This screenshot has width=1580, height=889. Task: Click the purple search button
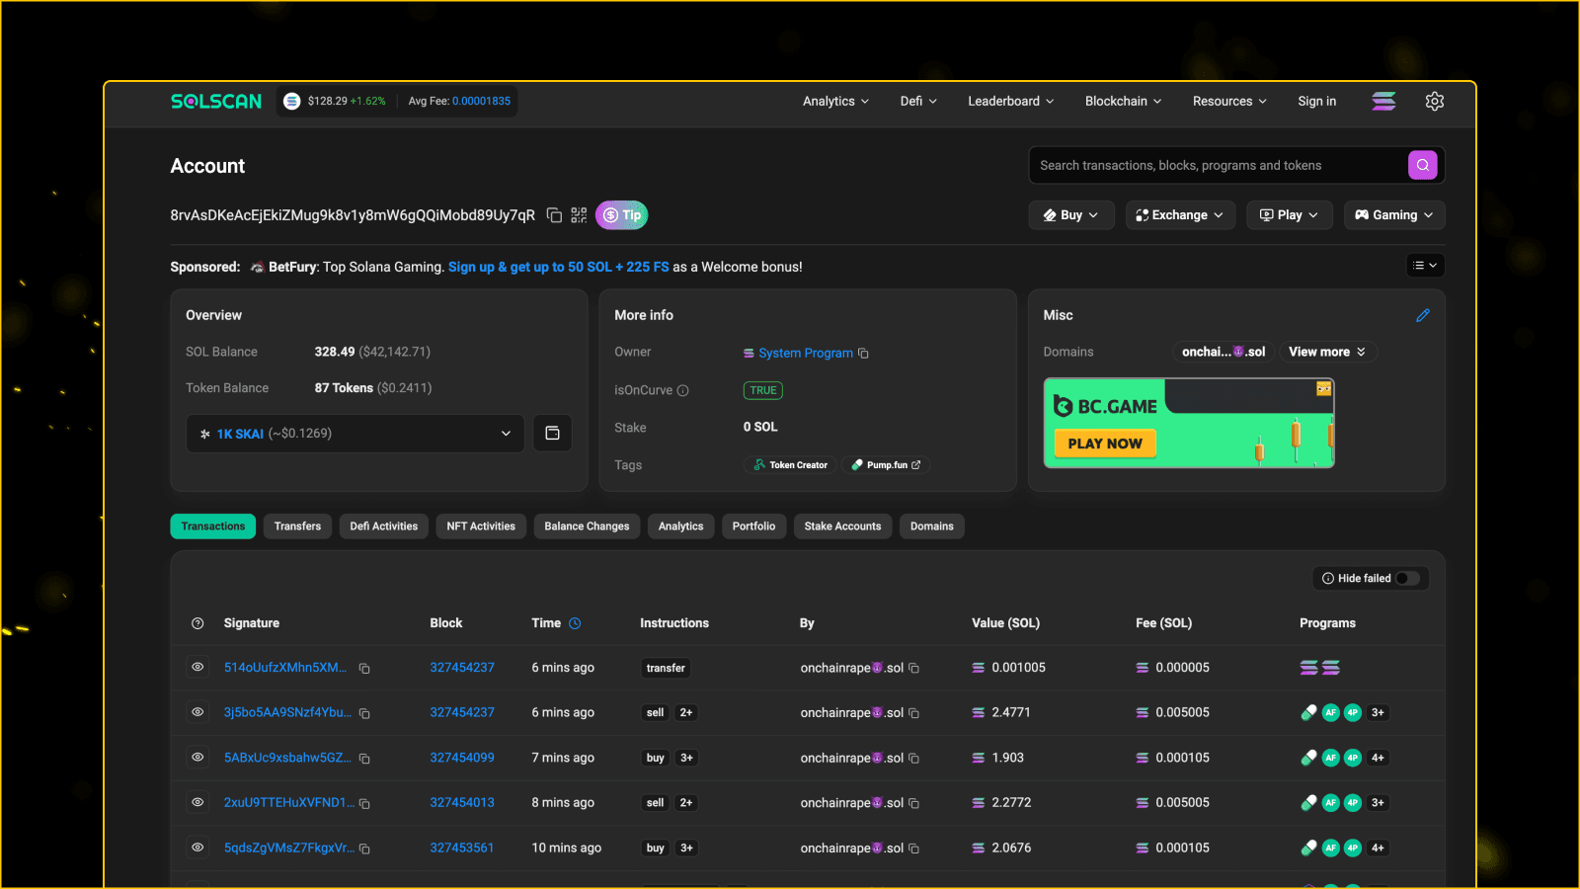pos(1422,165)
